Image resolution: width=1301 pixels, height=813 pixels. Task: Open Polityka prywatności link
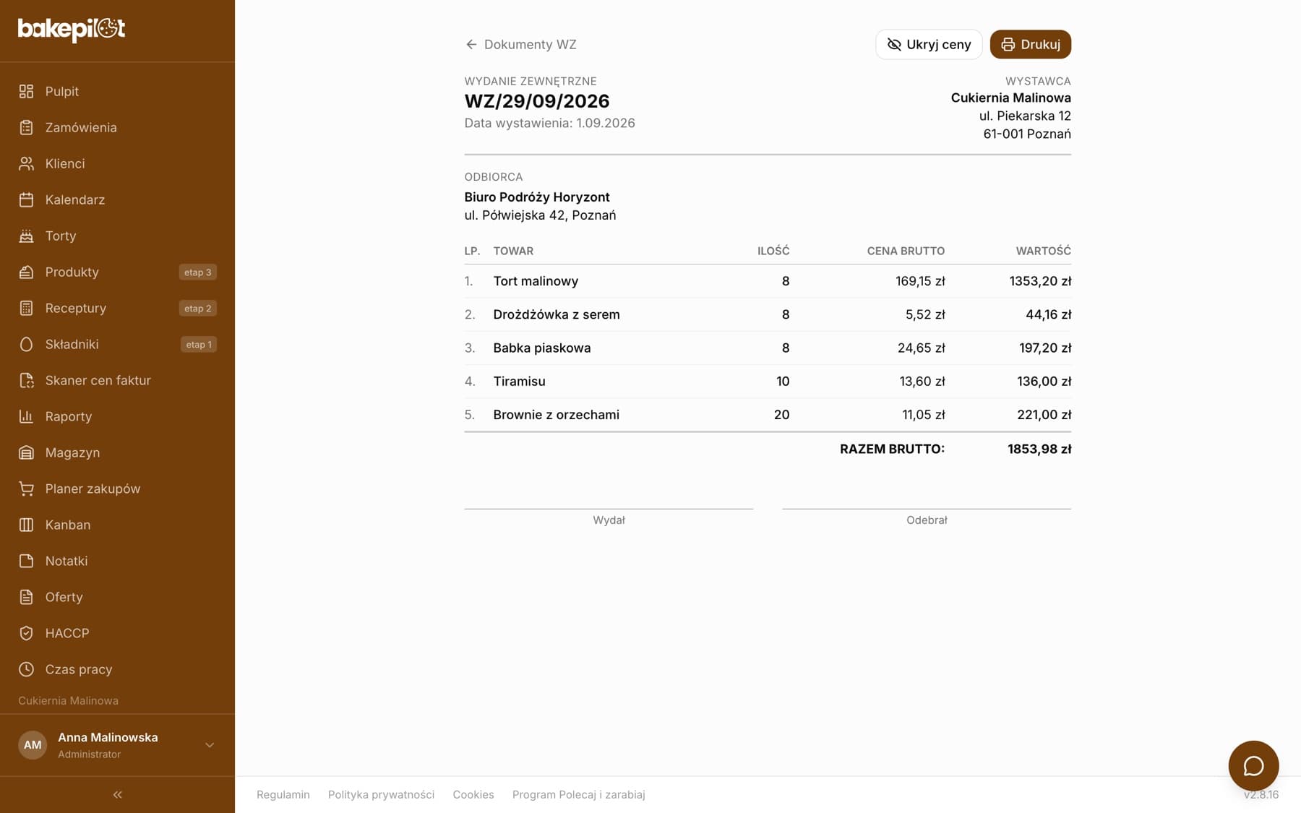click(381, 794)
